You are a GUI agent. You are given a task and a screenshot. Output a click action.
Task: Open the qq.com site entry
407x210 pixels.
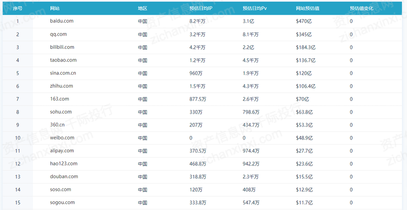59,34
